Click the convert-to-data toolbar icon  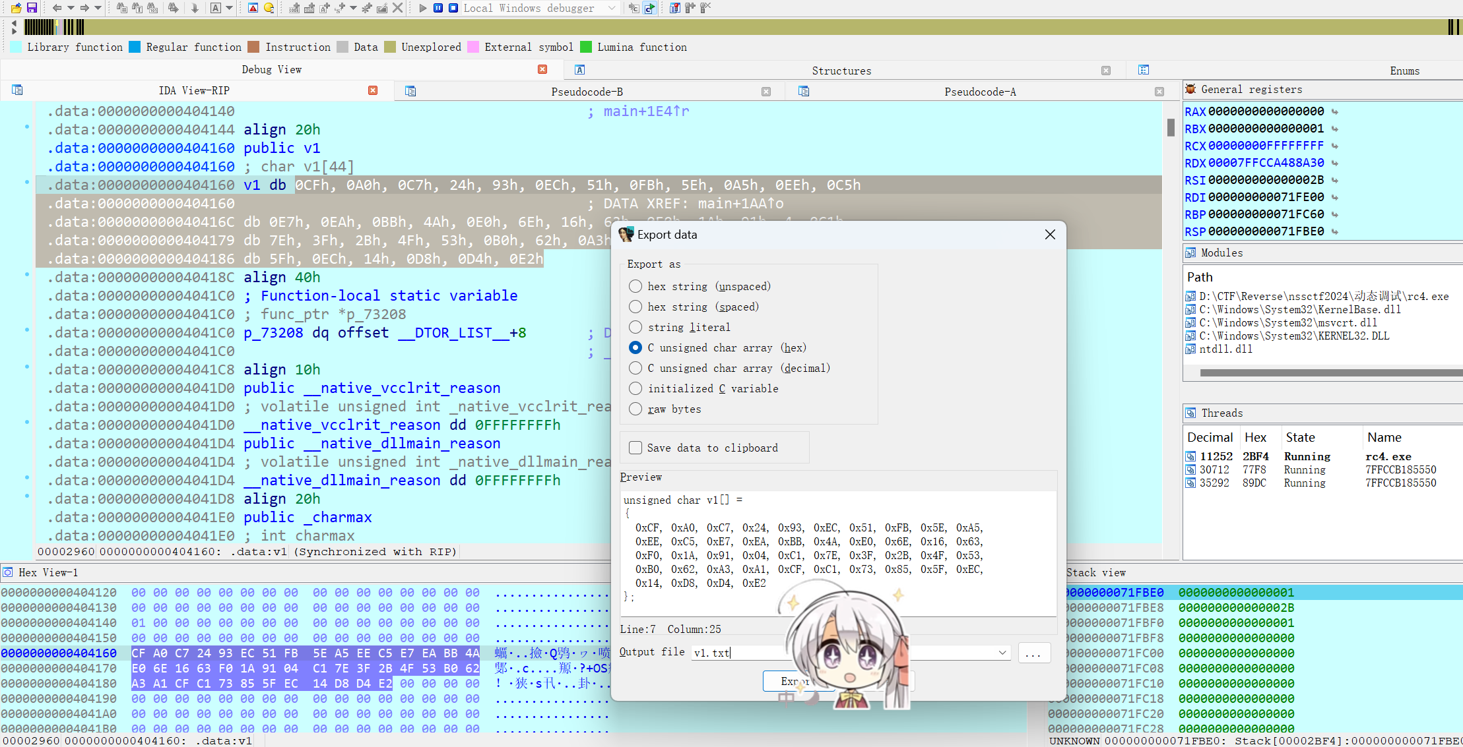pos(309,8)
